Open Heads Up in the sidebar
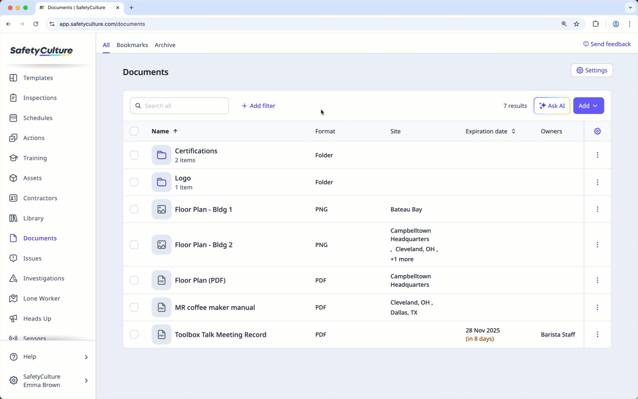Viewport: 638px width, 399px height. click(x=37, y=319)
